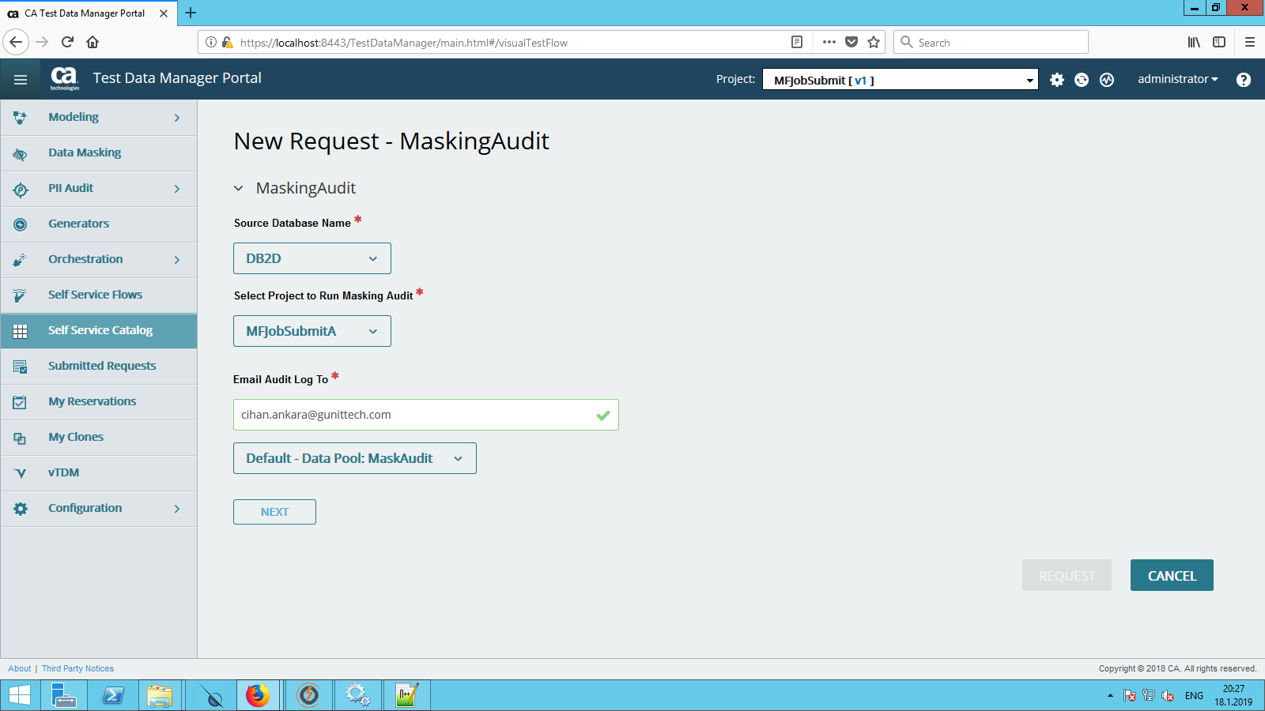Viewport: 1265px width, 711px height.
Task: Click the Self Service Catalog grid icon
Action: coord(21,331)
